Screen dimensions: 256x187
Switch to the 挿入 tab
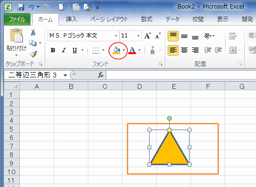click(71, 19)
